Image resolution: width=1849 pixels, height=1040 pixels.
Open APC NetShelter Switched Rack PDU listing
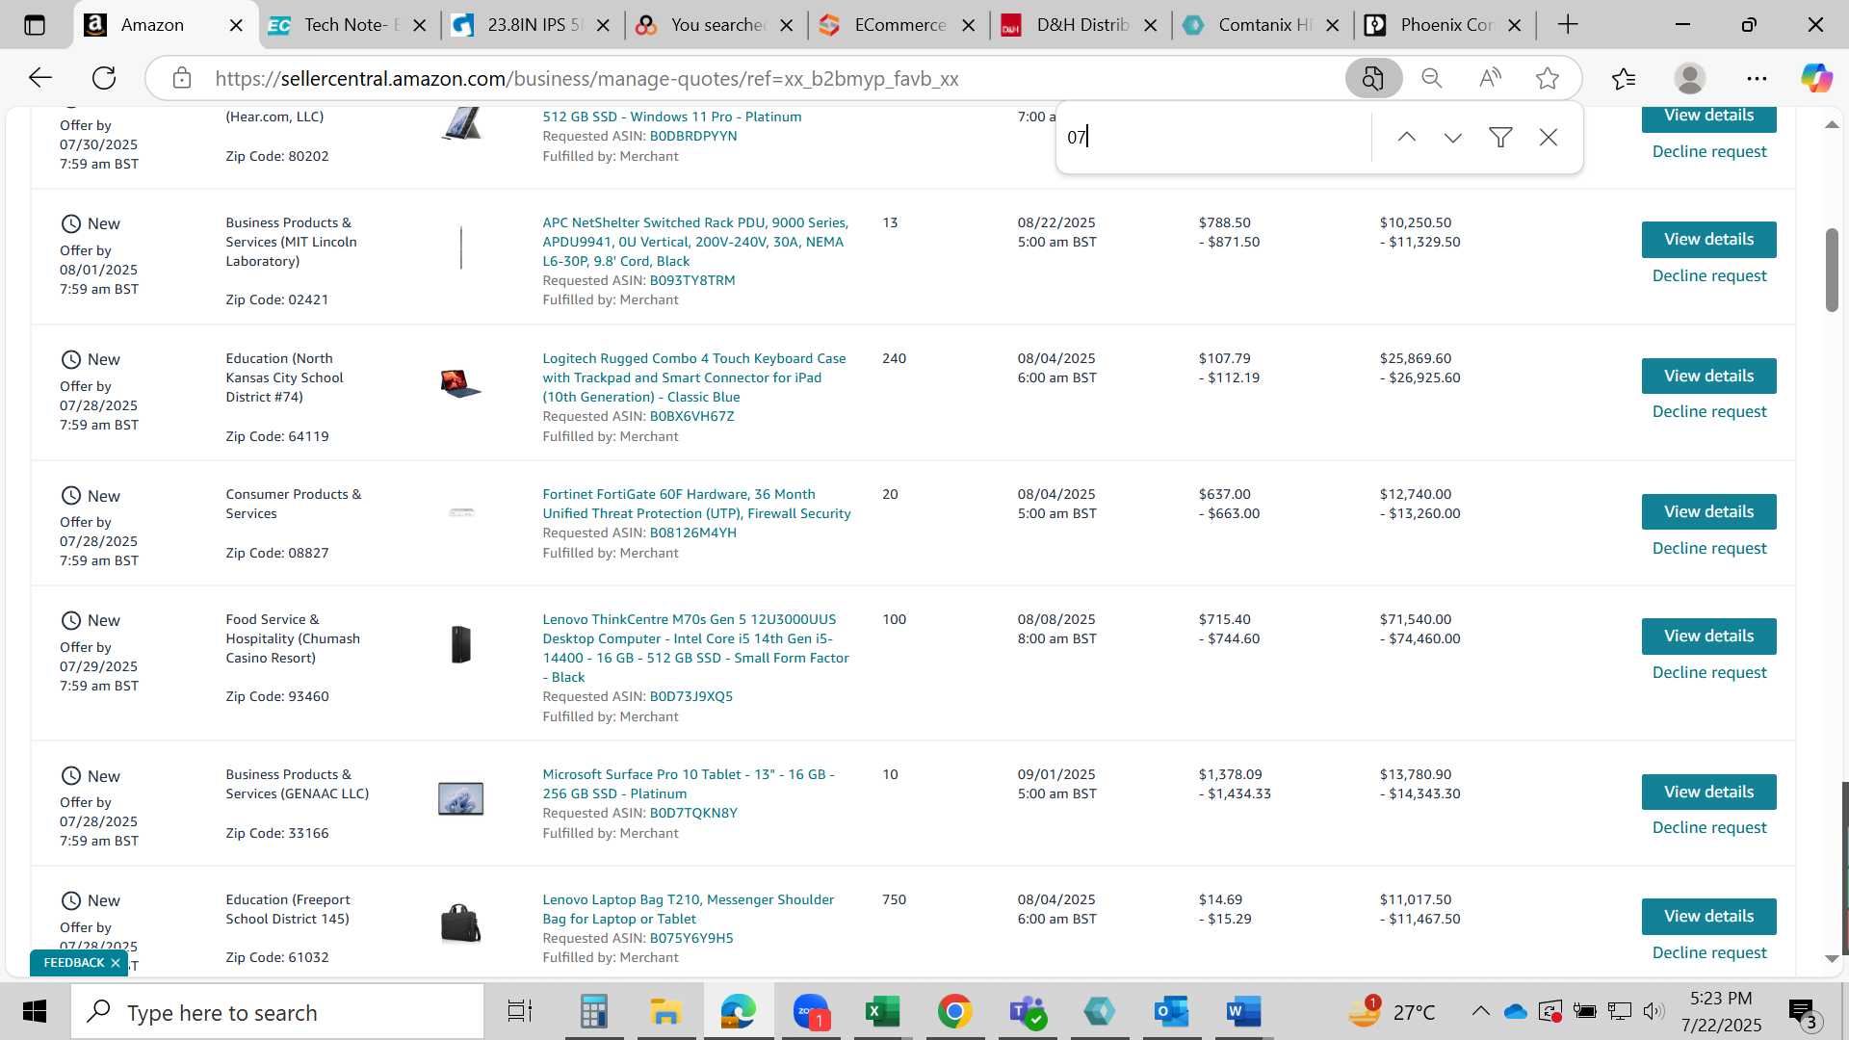(x=695, y=242)
